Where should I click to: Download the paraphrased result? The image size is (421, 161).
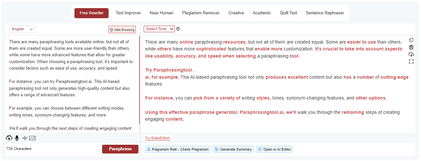[x=411, y=54]
